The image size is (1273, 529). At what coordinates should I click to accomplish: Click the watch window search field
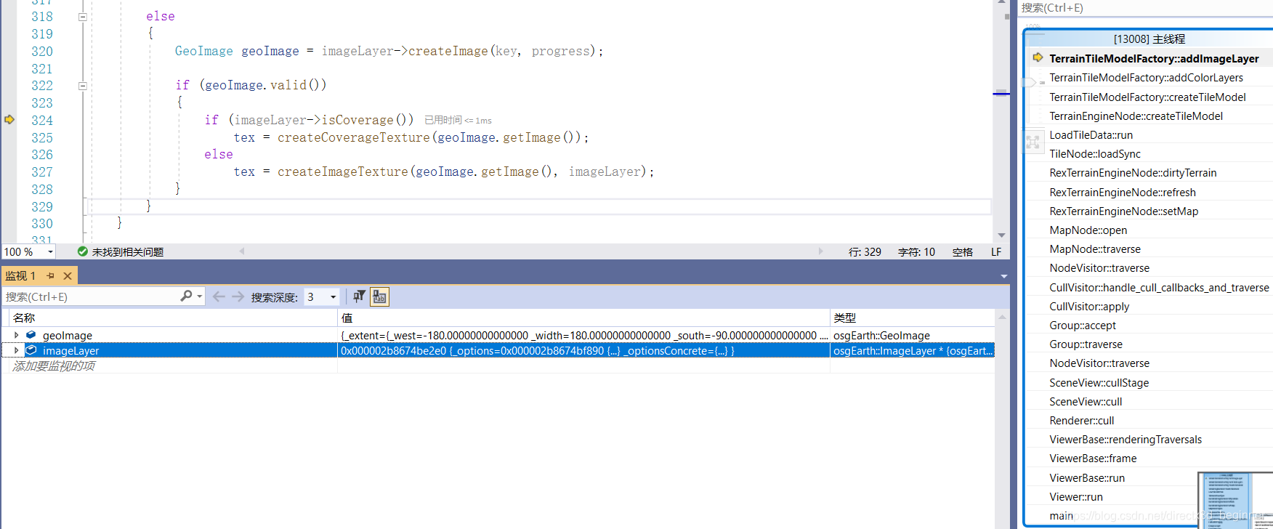tap(91, 296)
